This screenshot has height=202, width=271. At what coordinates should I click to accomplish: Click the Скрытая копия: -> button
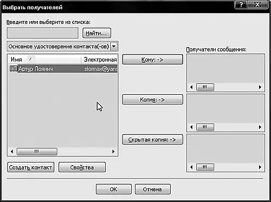152,140
